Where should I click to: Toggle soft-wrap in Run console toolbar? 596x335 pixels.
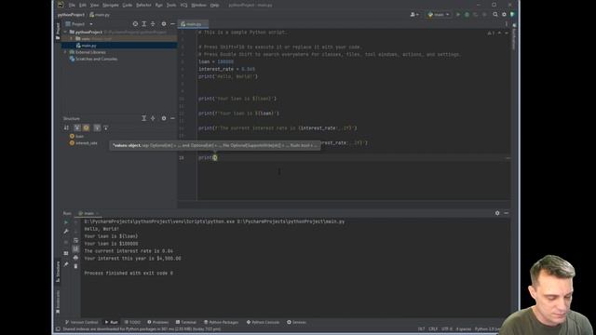75,240
